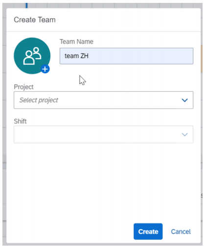This screenshot has height=249, width=205.
Task: Open the Select project dropdown
Action: [103, 100]
